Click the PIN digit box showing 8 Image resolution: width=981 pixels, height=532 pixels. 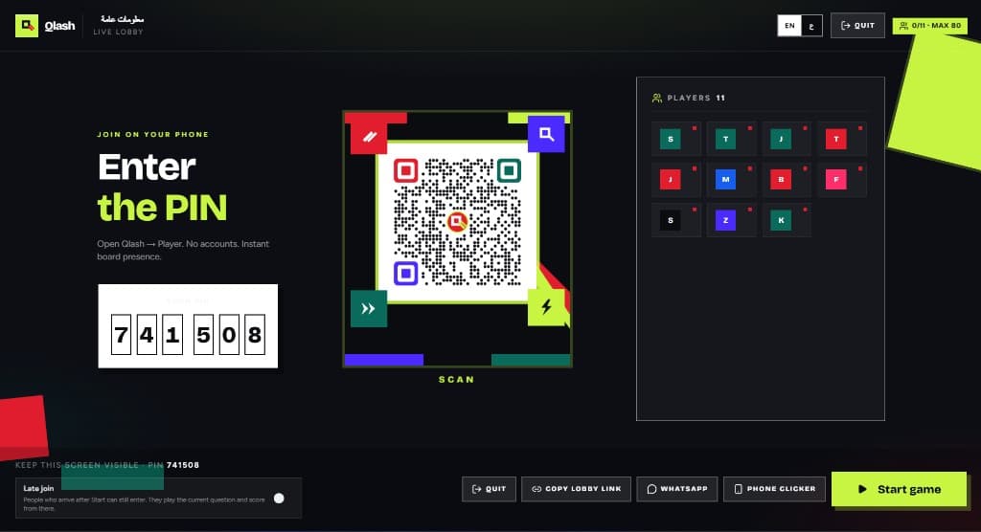tap(255, 335)
